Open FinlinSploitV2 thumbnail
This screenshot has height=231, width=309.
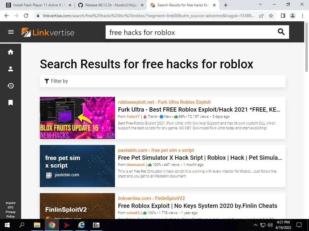(77, 206)
